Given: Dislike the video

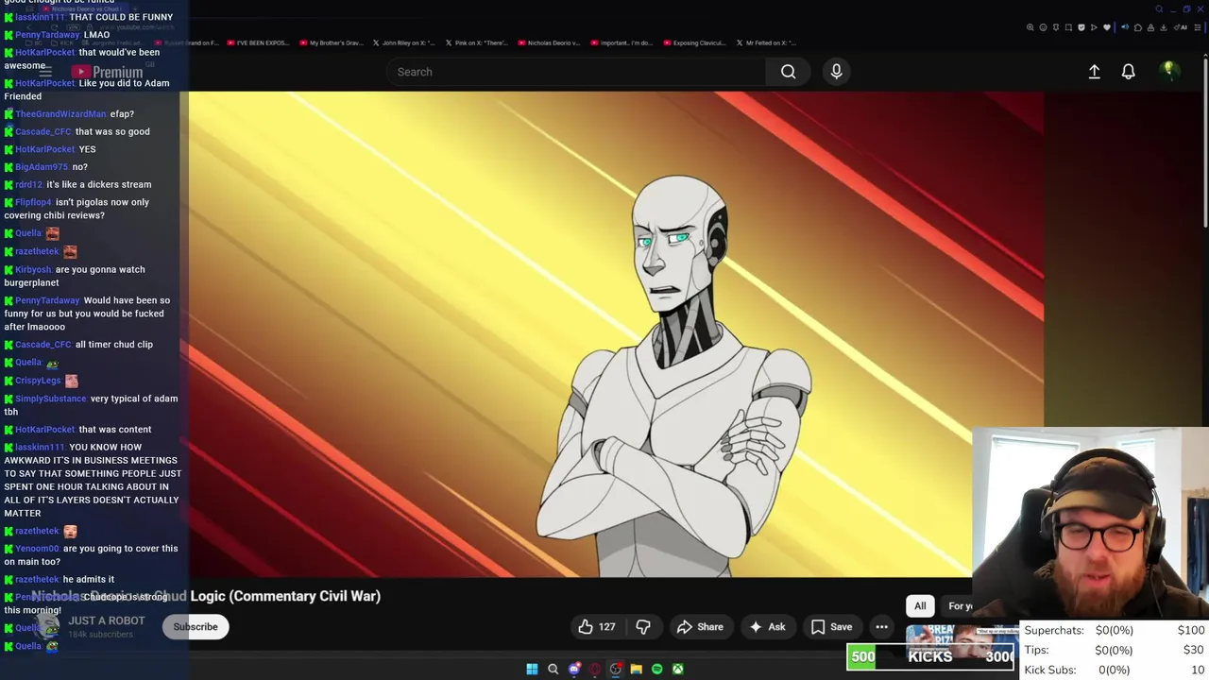Looking at the screenshot, I should pyautogui.click(x=643, y=627).
